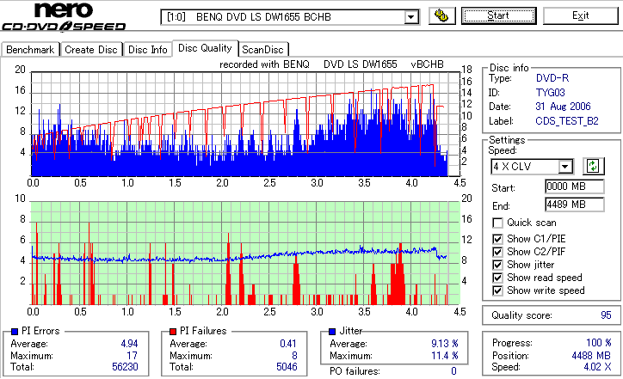This screenshot has width=623, height=379.
Task: Click the End MB input field
Action: click(575, 205)
